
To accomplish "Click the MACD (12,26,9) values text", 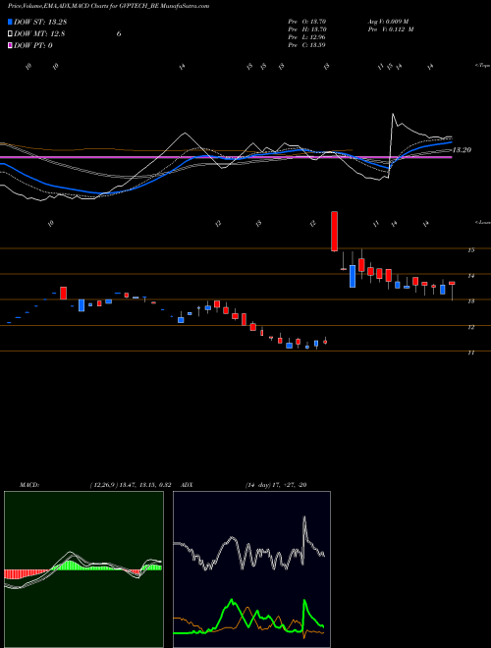I will pyautogui.click(x=131, y=485).
